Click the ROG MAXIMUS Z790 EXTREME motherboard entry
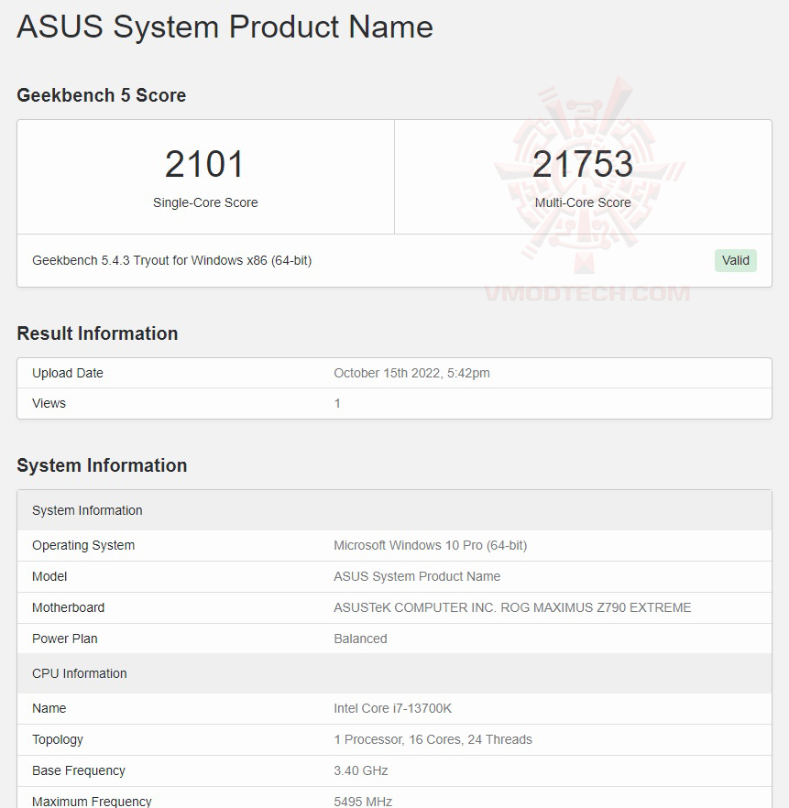Image resolution: width=789 pixels, height=808 pixels. tap(513, 607)
